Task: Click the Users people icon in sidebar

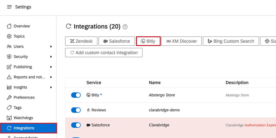Action: point(9,47)
